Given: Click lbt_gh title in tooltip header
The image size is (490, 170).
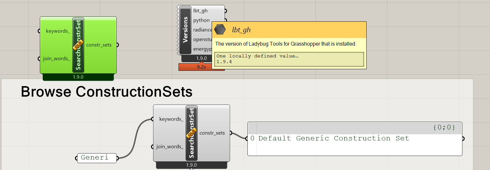Looking at the screenshot, I should click(241, 30).
